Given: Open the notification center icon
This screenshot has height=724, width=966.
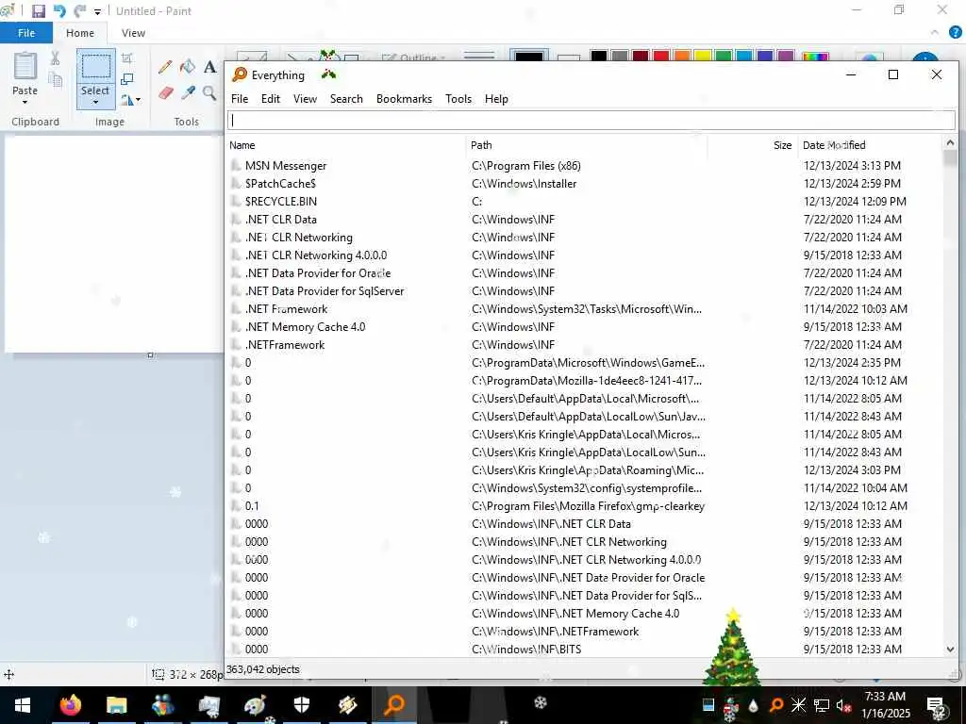Looking at the screenshot, I should (x=937, y=705).
